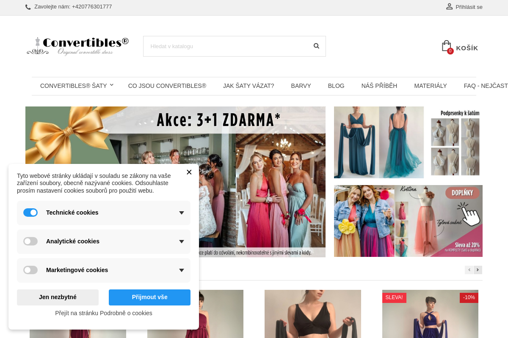This screenshot has width=508, height=338.
Task: Open the Co jsou Convertibles® menu item
Action: 167,86
